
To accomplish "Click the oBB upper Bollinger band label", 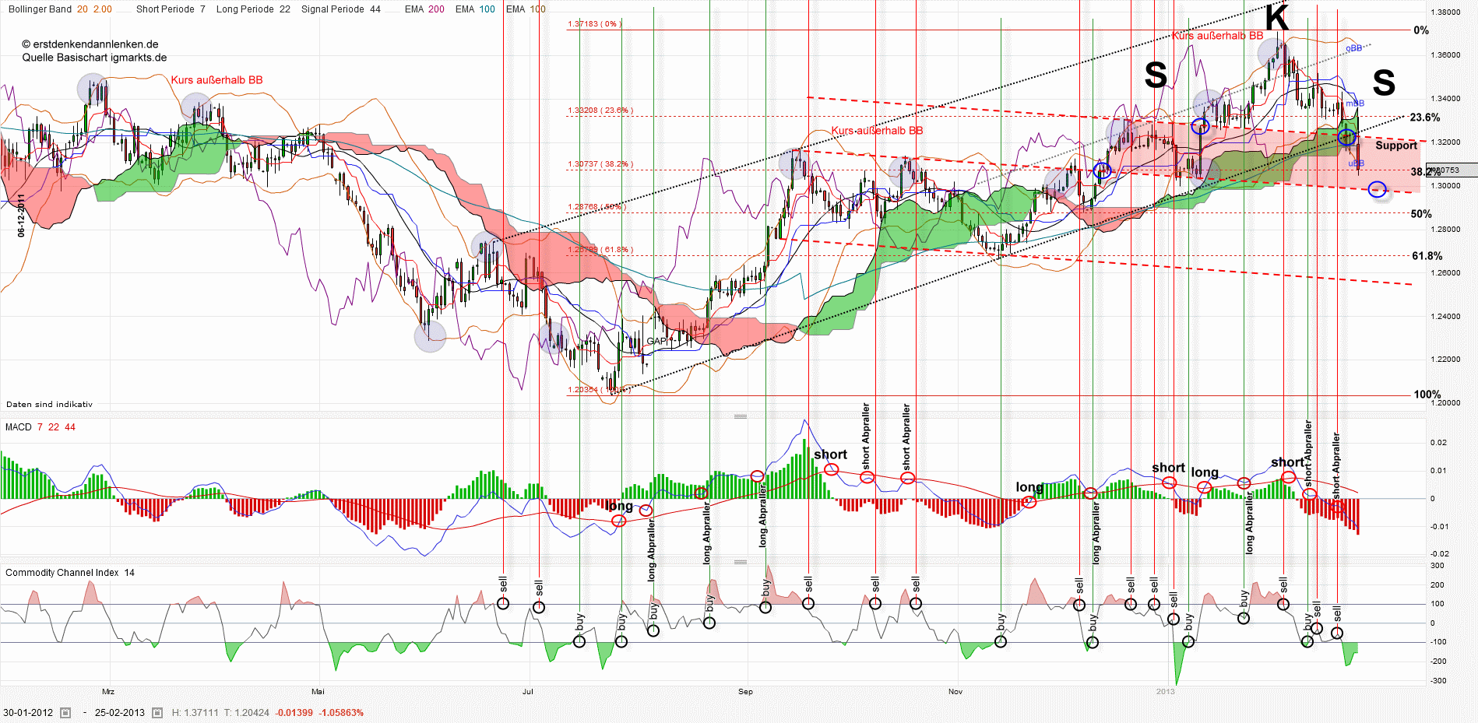I will tap(1354, 48).
